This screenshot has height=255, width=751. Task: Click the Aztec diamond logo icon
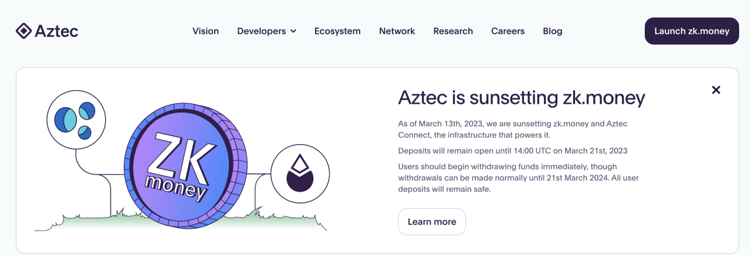tap(23, 31)
